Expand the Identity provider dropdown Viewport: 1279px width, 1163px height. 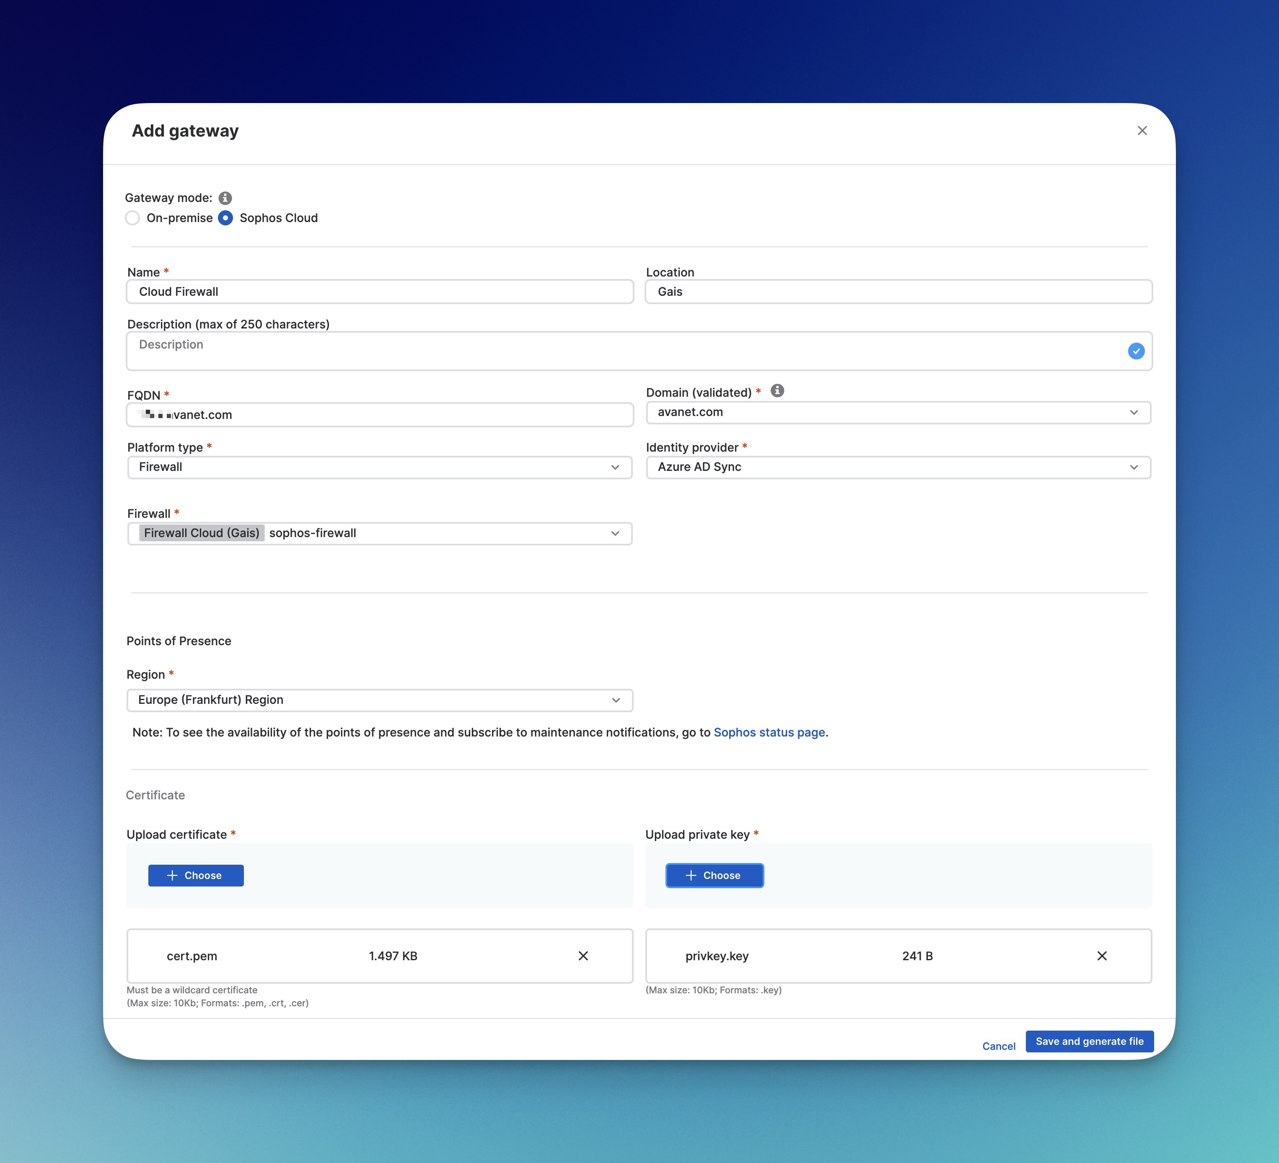point(898,468)
